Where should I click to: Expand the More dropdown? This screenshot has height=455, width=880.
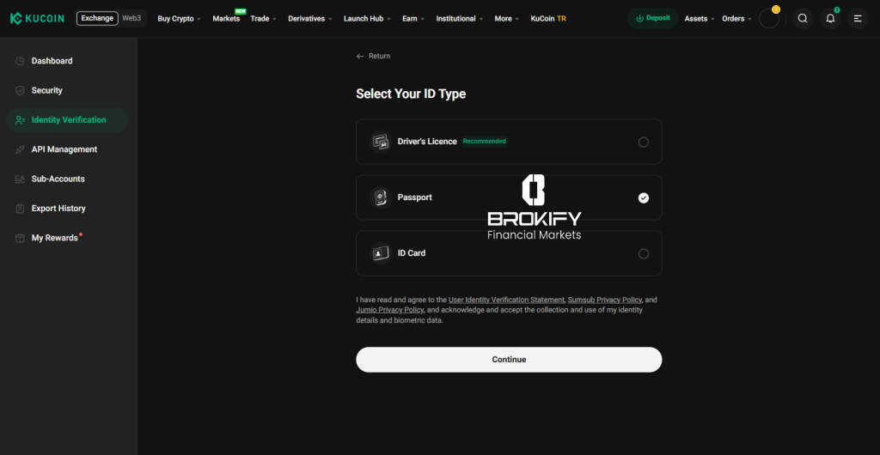click(506, 19)
